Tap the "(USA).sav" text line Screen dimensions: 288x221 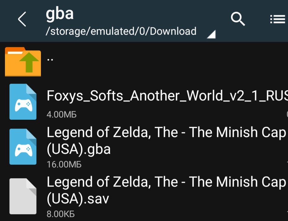coord(78,199)
